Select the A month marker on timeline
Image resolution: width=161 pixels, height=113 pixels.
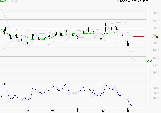129,111
